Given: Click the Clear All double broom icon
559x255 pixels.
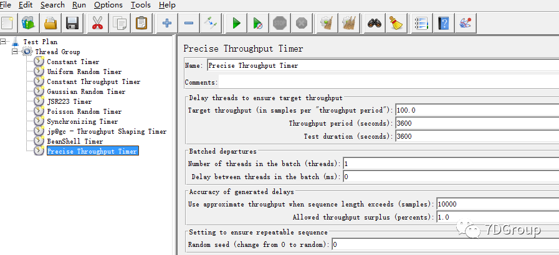Looking at the screenshot, I should pyautogui.click(x=348, y=24).
